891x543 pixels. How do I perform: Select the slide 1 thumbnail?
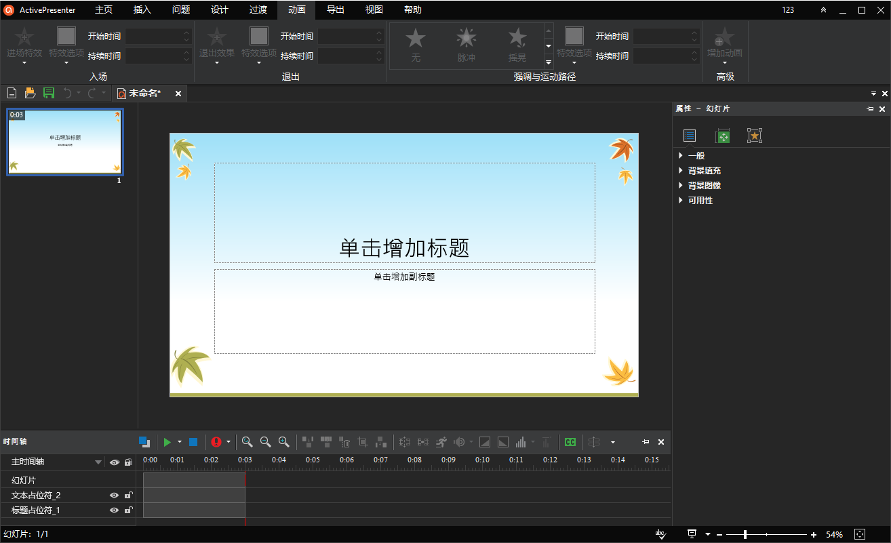[x=65, y=142]
